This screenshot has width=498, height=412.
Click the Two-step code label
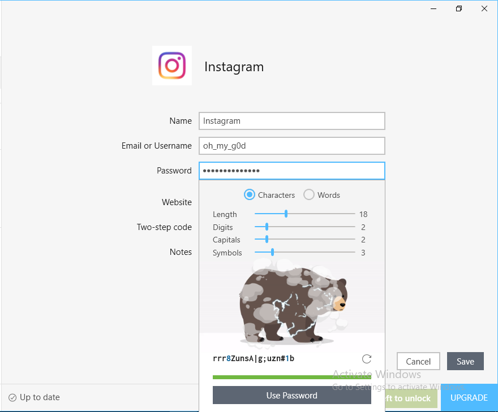tap(164, 227)
